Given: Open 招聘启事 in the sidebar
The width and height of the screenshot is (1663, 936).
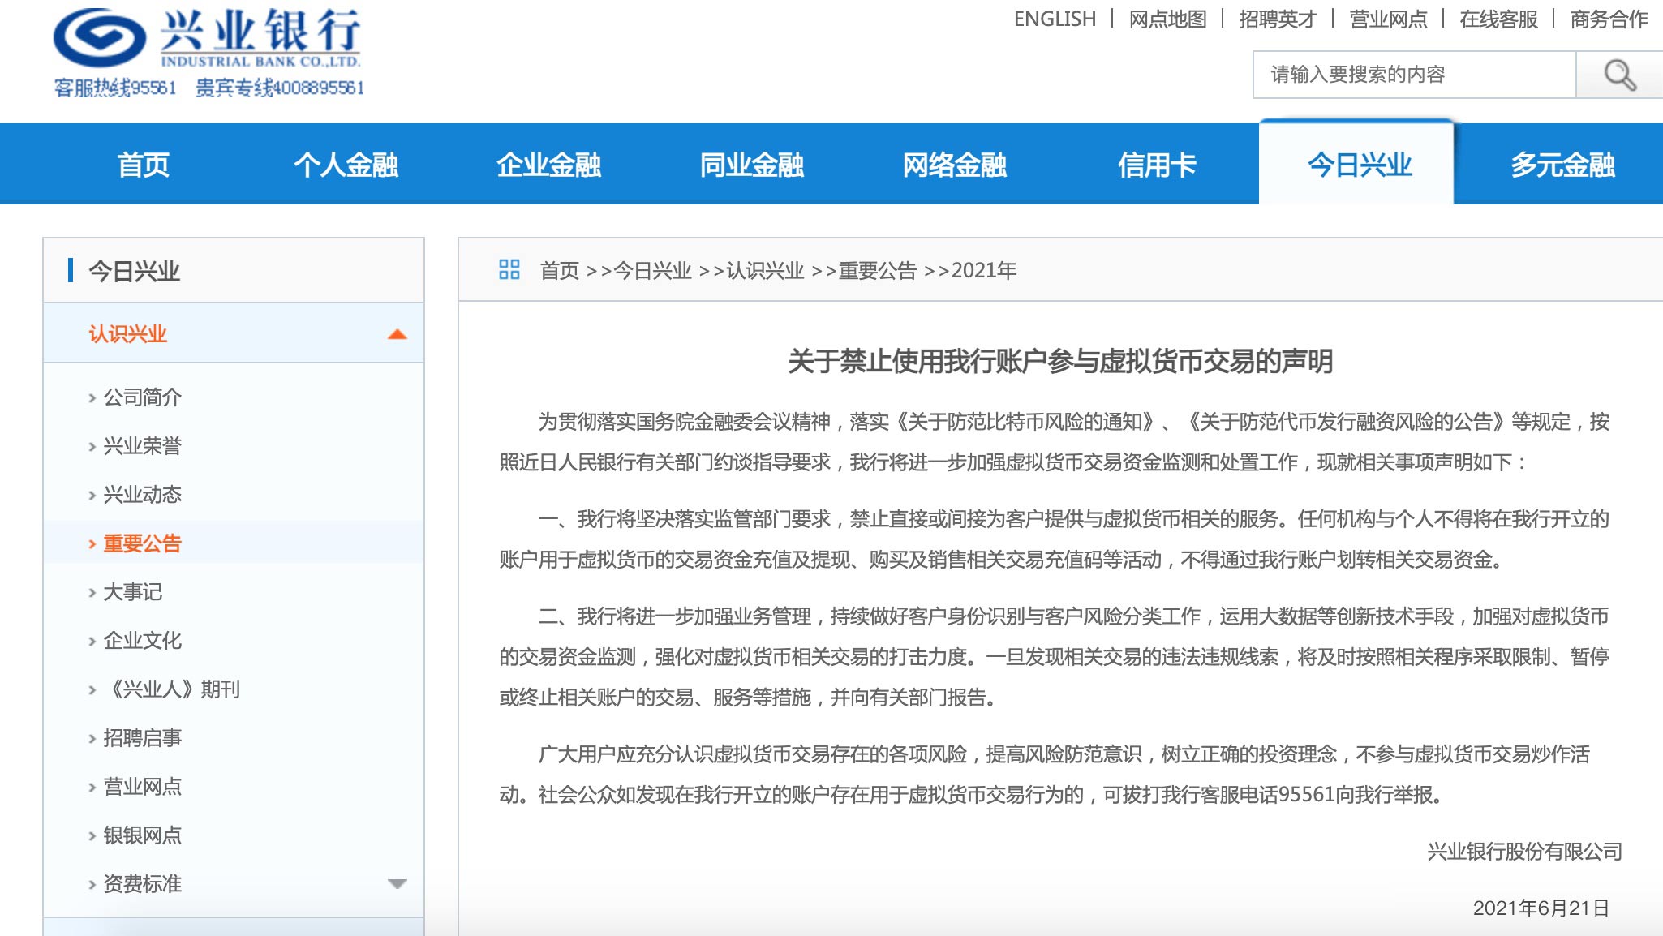Looking at the screenshot, I should (142, 738).
